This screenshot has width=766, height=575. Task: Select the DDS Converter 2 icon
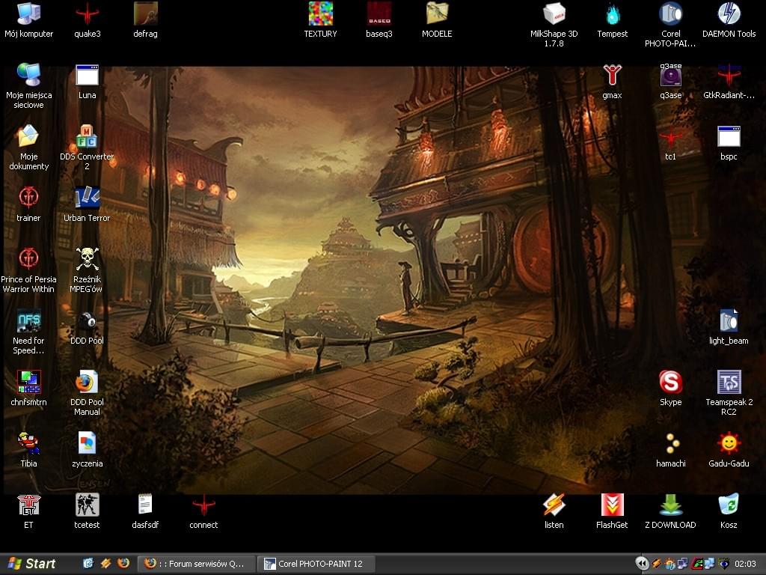click(x=87, y=137)
